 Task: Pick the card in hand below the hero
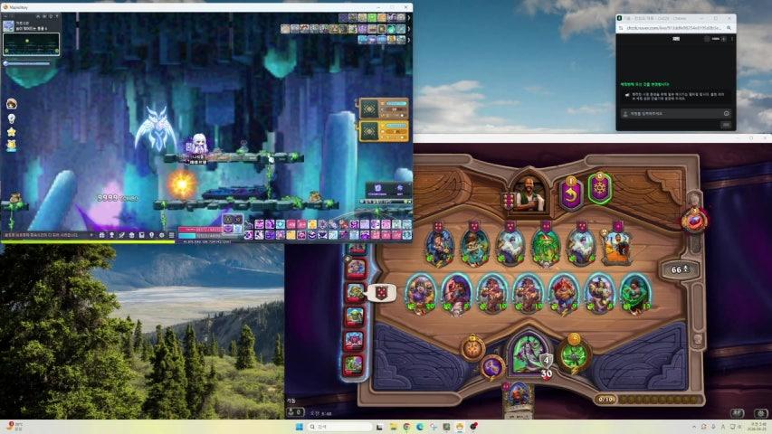518,399
